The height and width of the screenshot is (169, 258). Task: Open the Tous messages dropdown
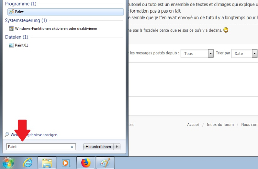[x=211, y=54]
